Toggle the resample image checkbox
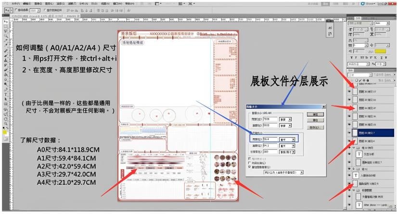This screenshot has height=214, width=398. pos(249,167)
